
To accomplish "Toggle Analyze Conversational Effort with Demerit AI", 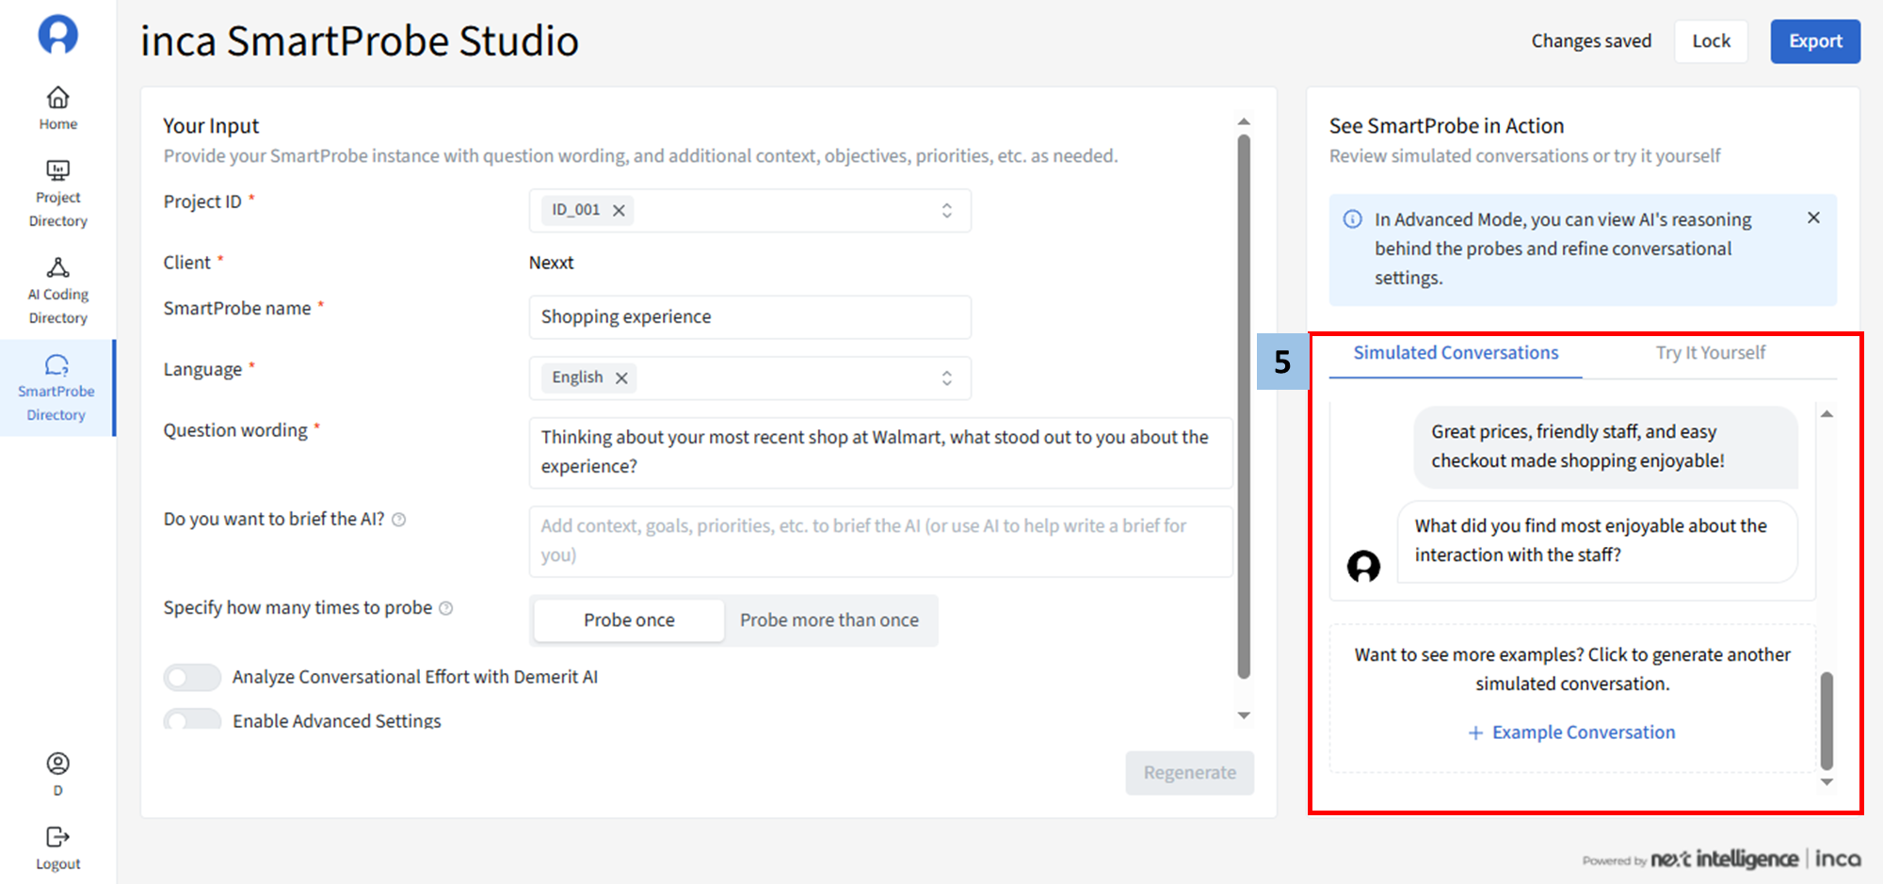I will [192, 677].
